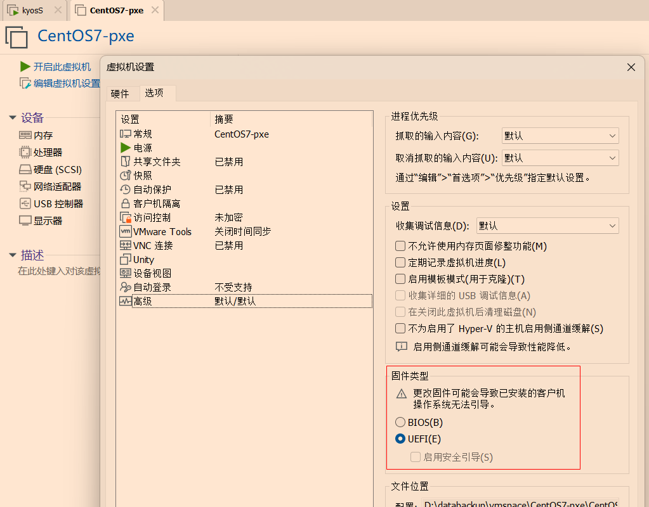Open 抓取的输入内容(G) priority dropdown
The height and width of the screenshot is (507, 649).
point(560,136)
